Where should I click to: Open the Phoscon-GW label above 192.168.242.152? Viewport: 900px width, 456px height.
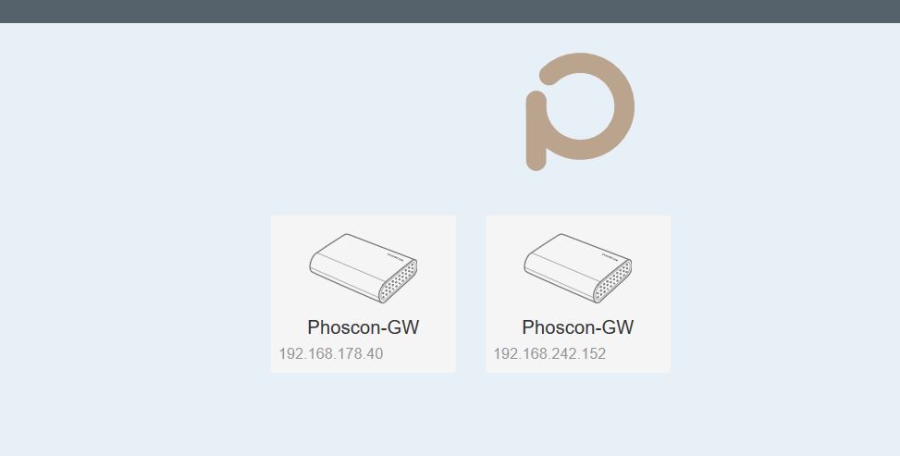point(578,327)
